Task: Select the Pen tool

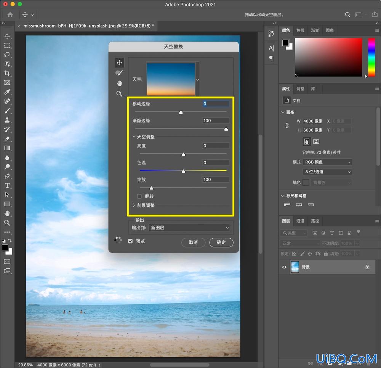Action: 7,176
